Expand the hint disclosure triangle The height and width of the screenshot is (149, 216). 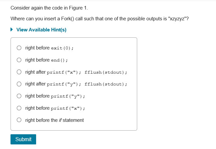[12, 30]
